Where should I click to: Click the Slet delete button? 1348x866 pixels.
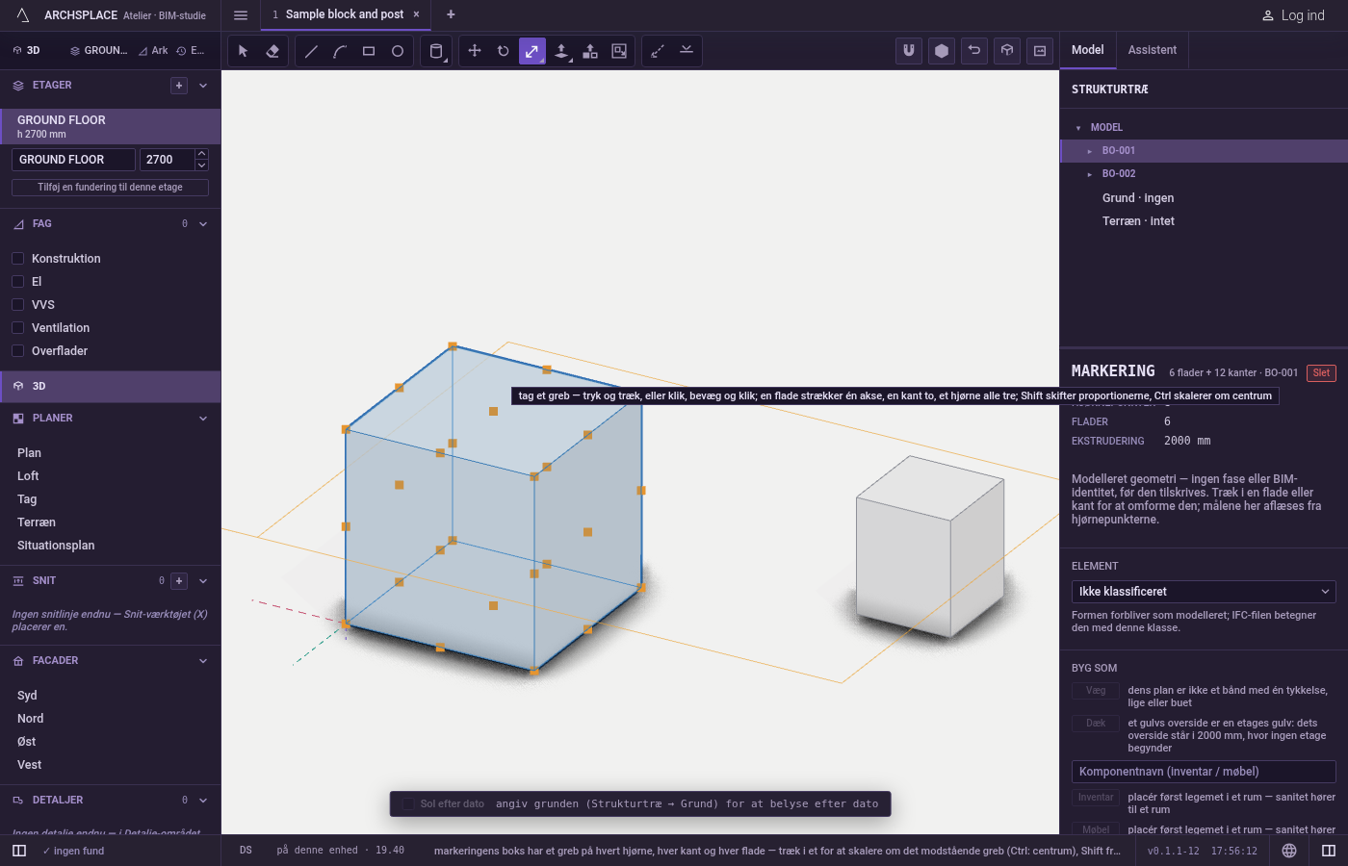(1321, 373)
